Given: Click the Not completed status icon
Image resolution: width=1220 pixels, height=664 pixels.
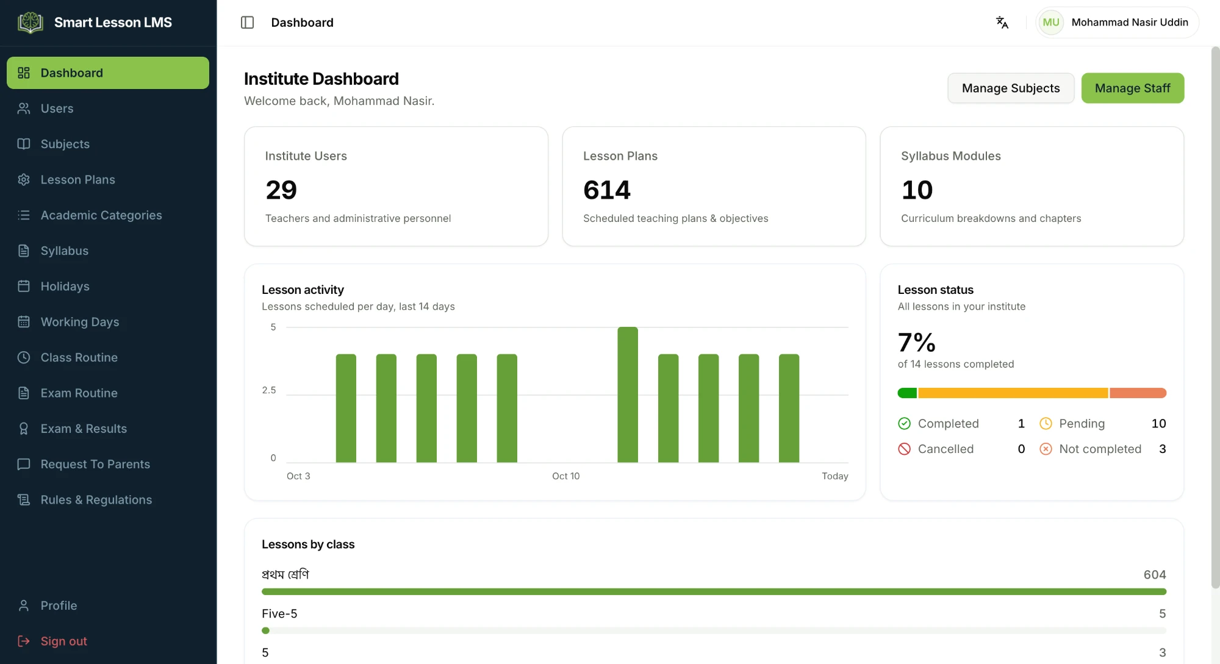Looking at the screenshot, I should 1046,449.
